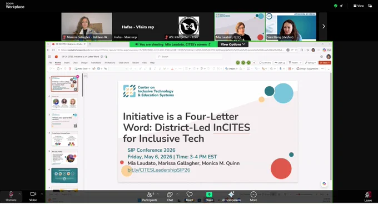Image resolution: width=378 pixels, height=204 pixels.
Task: Click the browser address bar URL
Action: tap(172, 50)
